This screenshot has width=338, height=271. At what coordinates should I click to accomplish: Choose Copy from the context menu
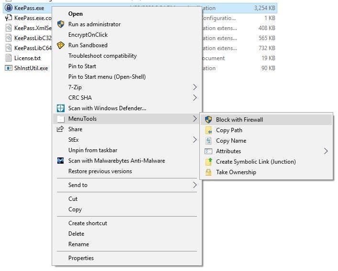tap(127, 209)
